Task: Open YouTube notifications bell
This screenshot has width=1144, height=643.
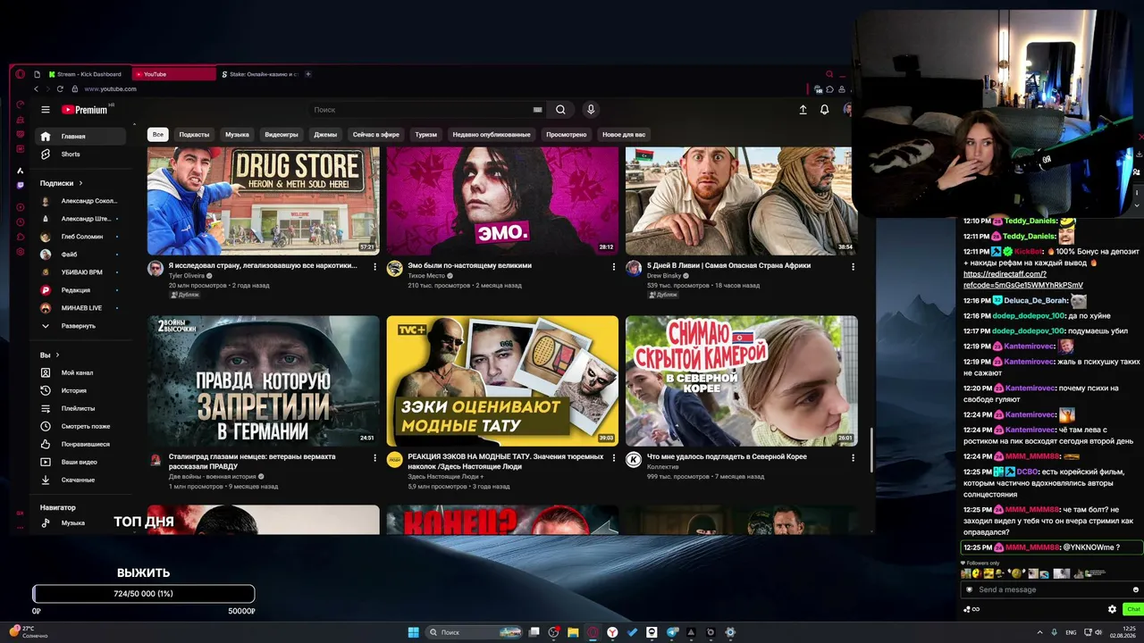Action: coord(824,110)
